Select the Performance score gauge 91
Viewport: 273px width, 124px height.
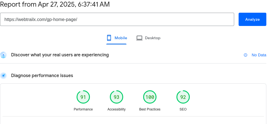click(83, 97)
